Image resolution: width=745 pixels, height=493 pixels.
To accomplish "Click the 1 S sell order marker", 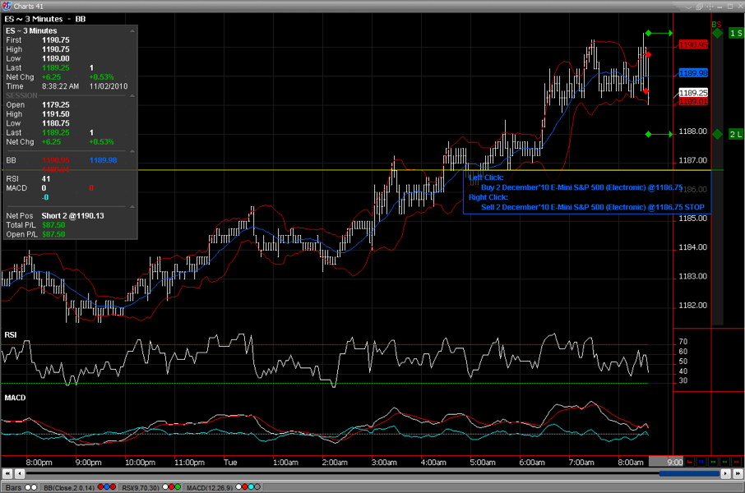I will tap(736, 33).
